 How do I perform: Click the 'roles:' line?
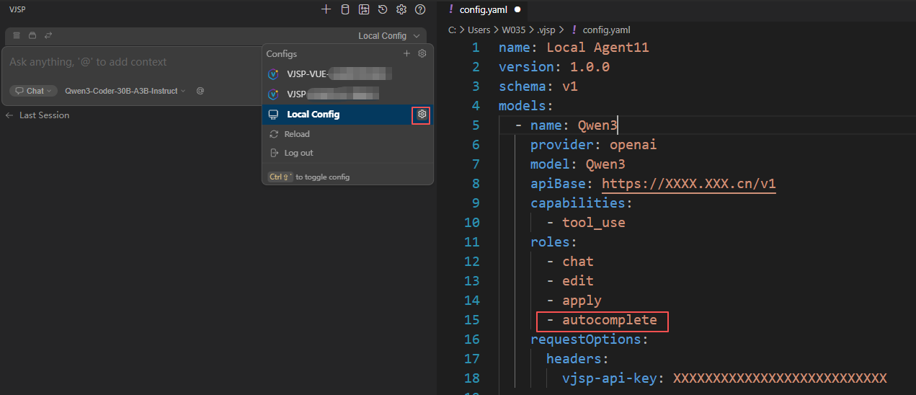554,242
